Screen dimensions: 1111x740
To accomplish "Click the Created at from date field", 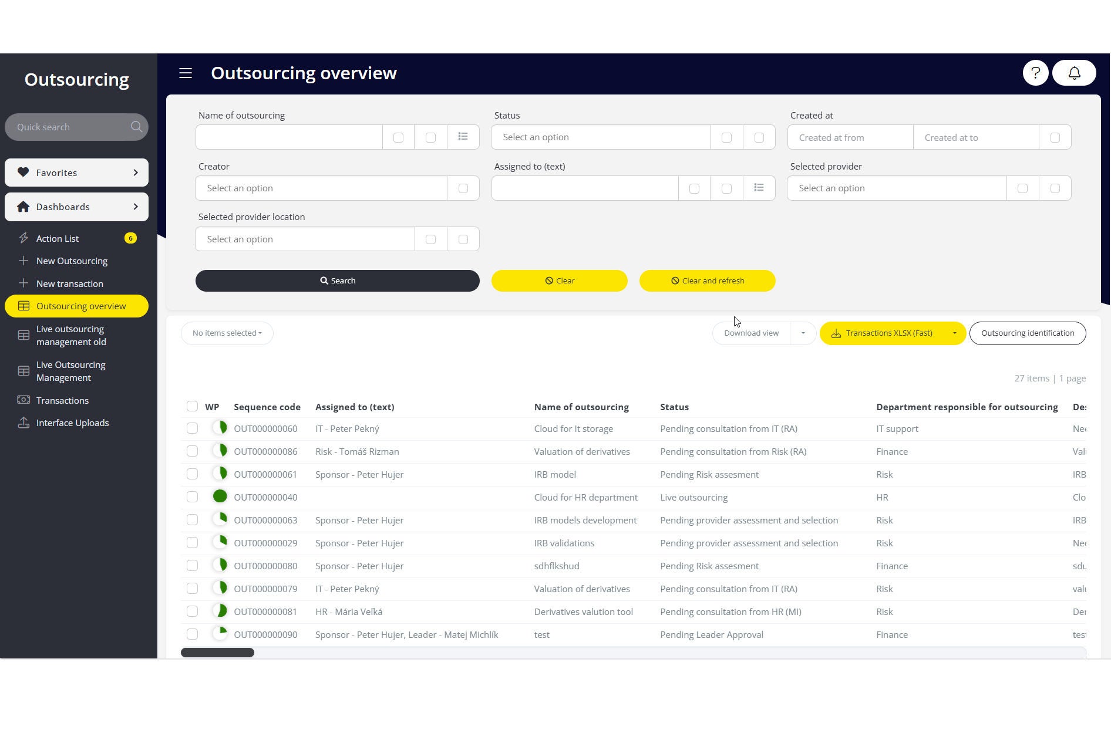I will [x=850, y=137].
